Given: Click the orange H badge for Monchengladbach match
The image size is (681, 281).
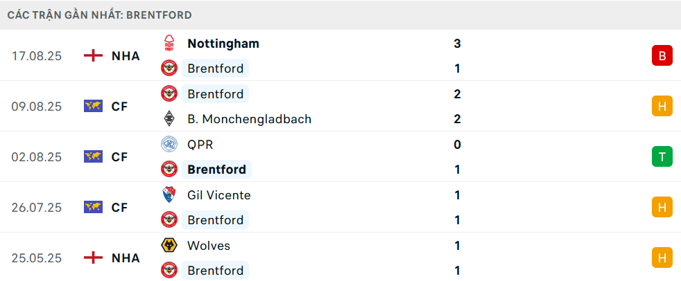Looking at the screenshot, I should 662,107.
